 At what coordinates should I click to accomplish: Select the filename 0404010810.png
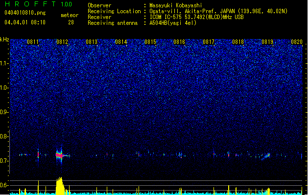point(25,13)
